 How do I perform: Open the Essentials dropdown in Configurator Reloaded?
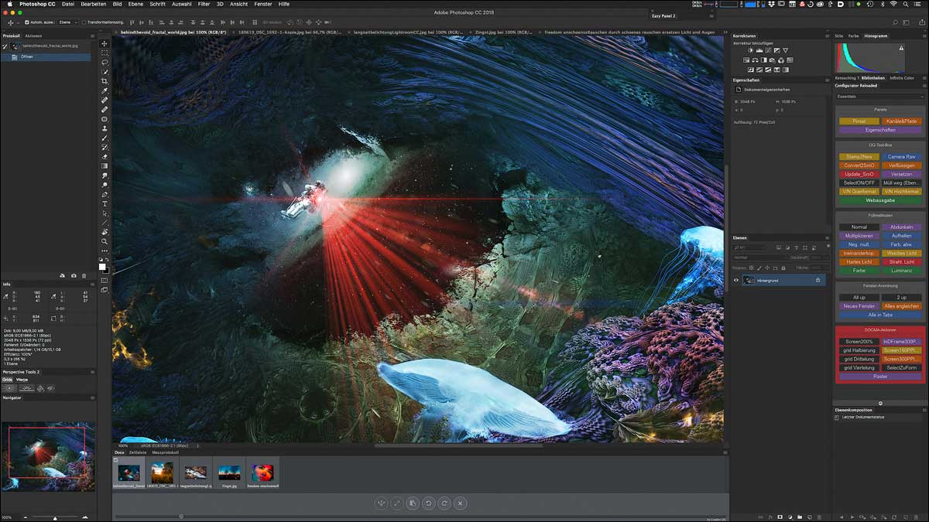880,96
